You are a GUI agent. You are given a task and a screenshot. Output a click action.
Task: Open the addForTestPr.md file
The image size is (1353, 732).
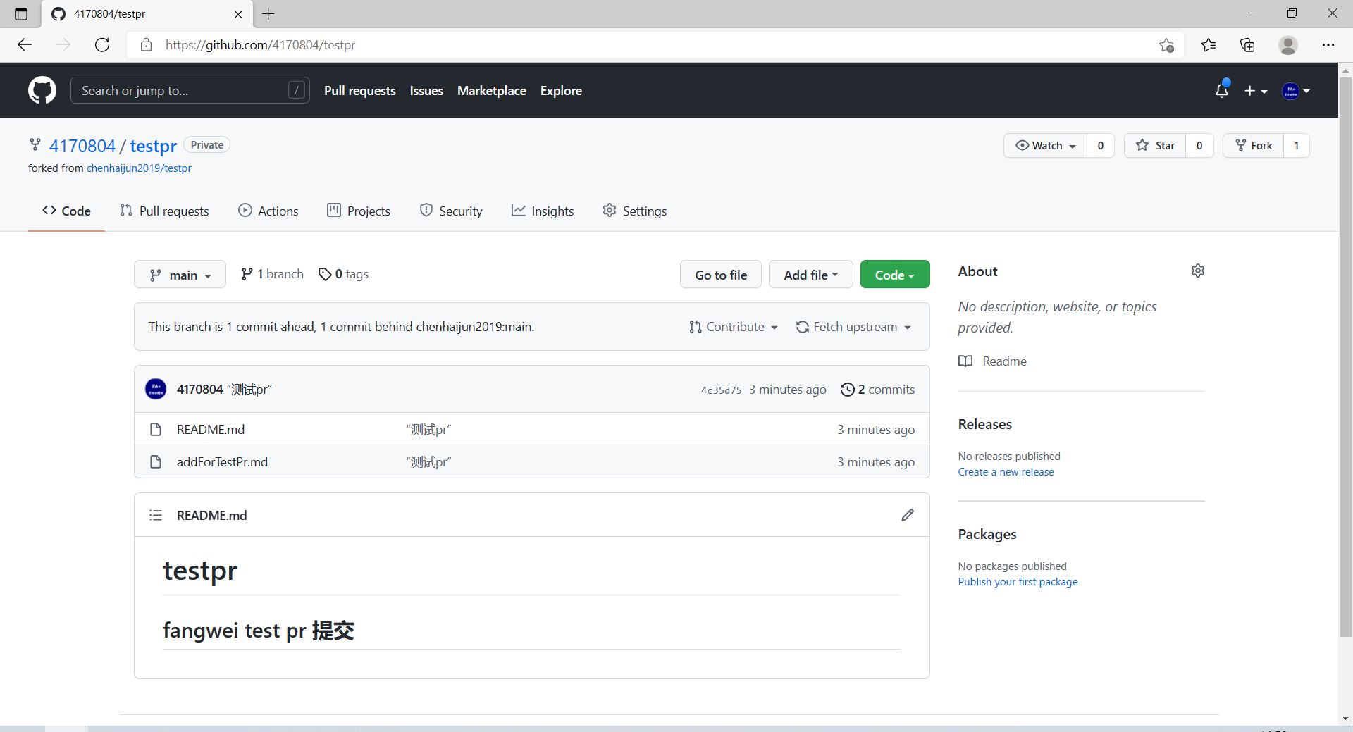coord(222,461)
